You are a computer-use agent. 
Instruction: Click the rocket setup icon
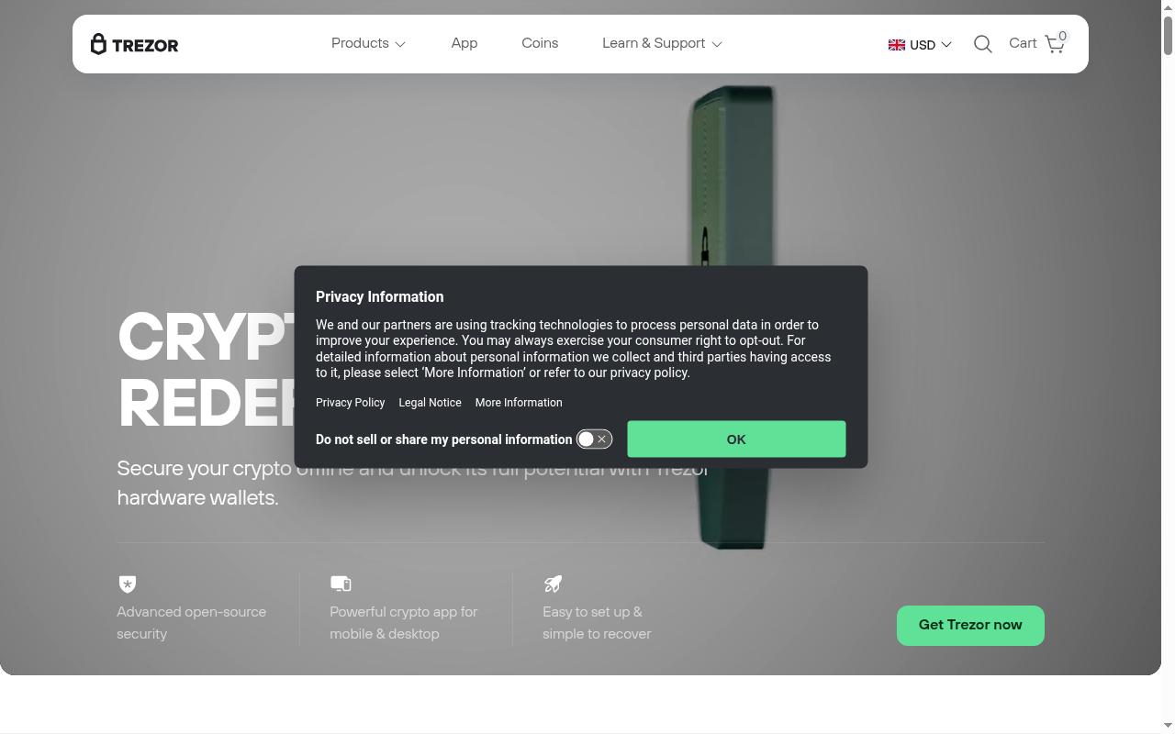pyautogui.click(x=553, y=584)
